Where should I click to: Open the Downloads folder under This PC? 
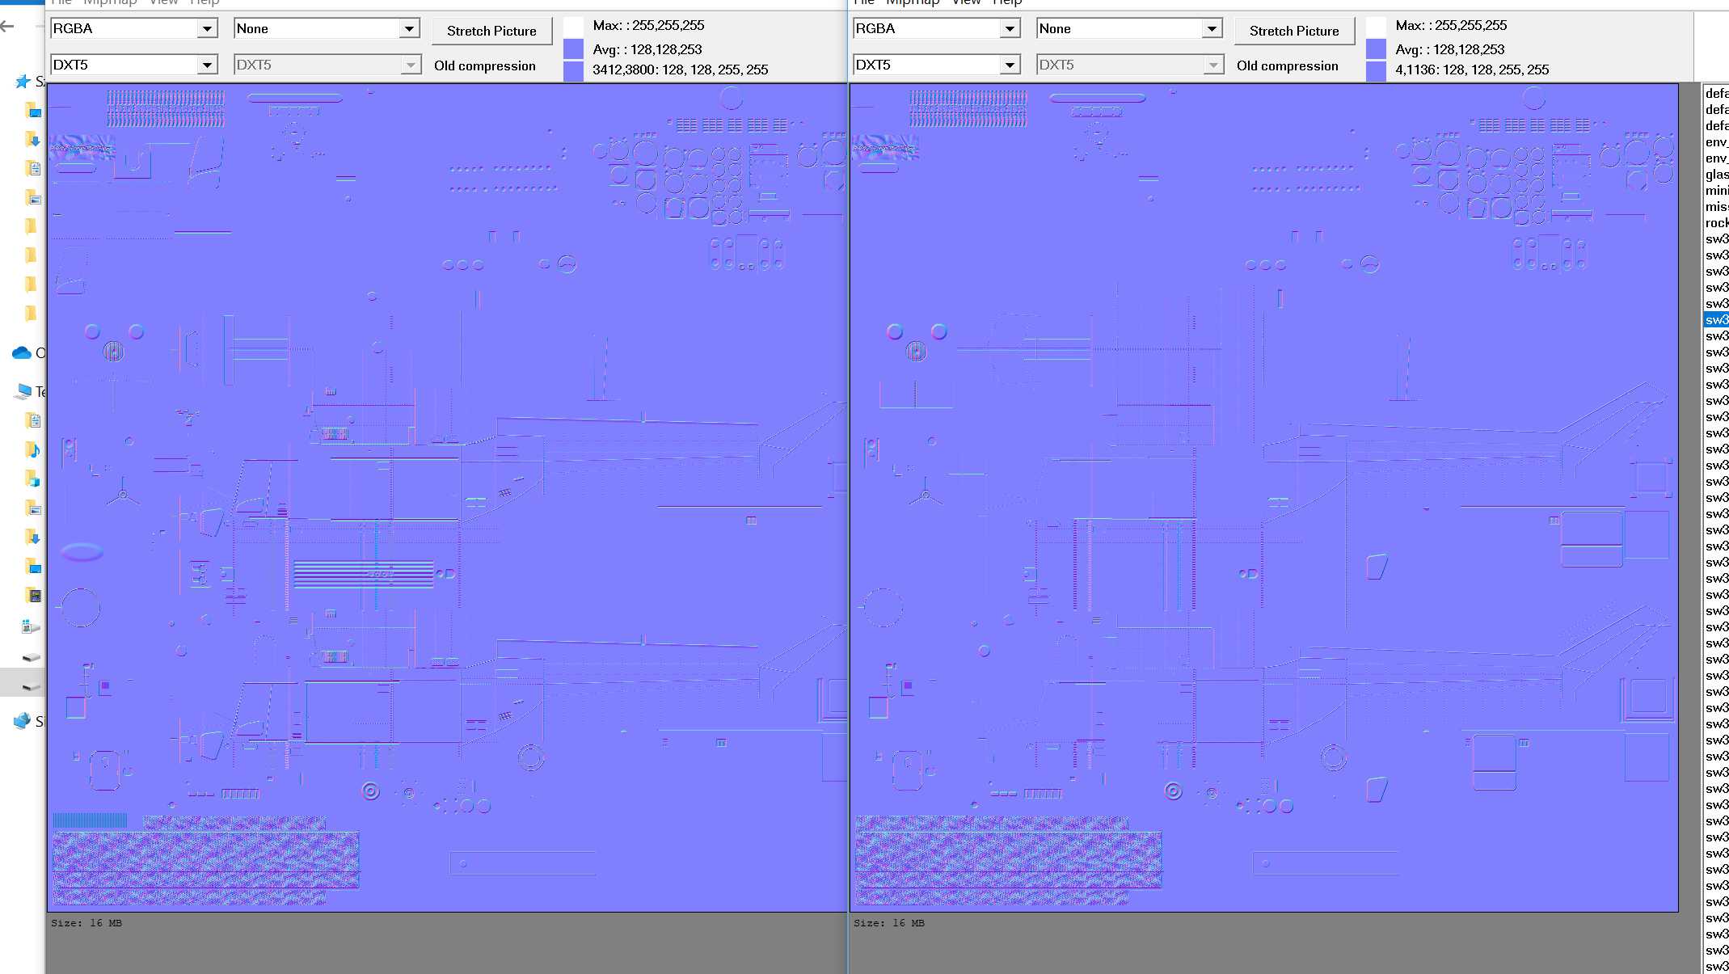[x=32, y=538]
